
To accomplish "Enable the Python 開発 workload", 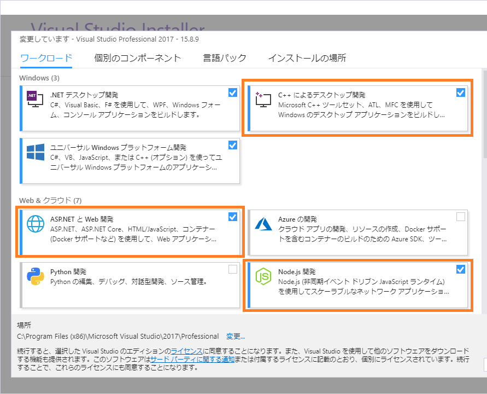I will coord(232,269).
